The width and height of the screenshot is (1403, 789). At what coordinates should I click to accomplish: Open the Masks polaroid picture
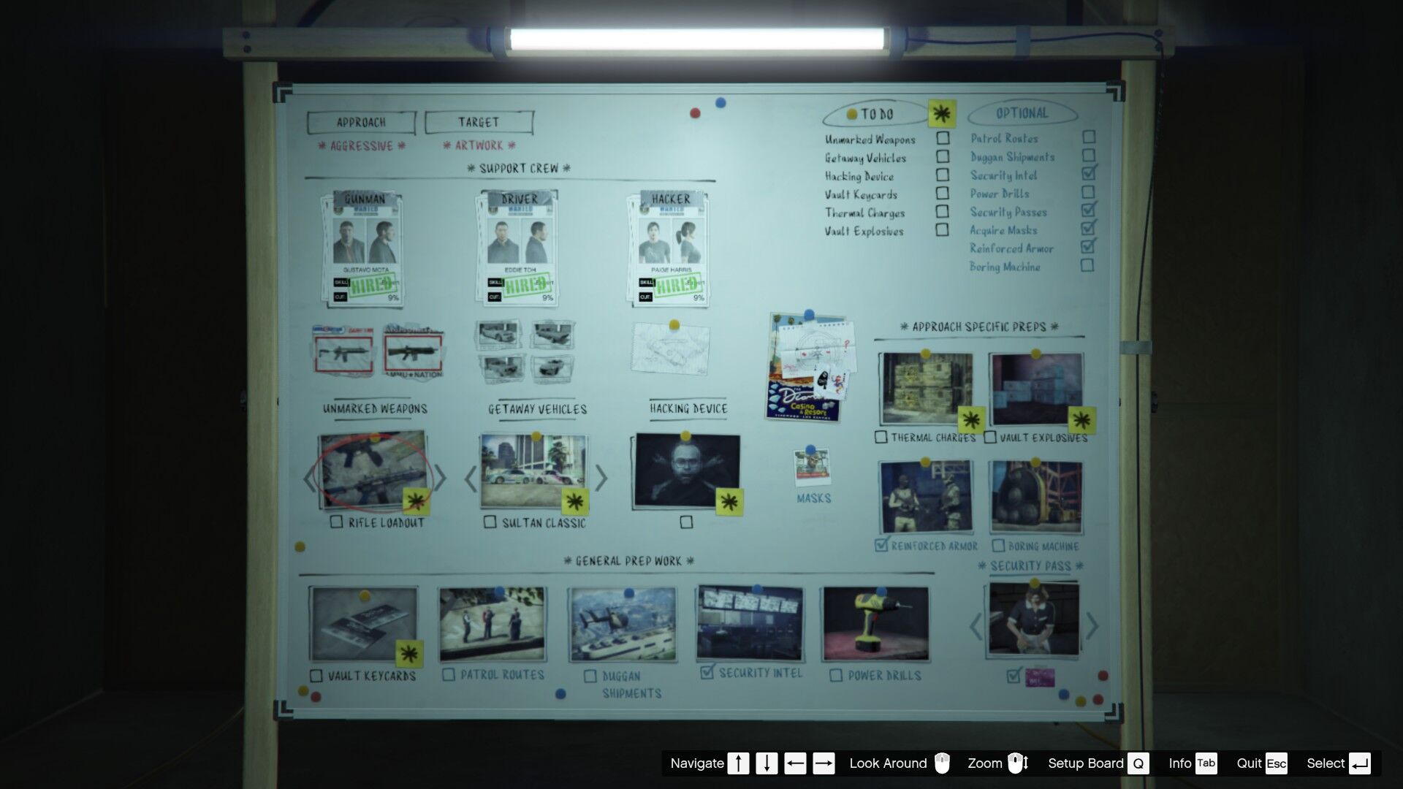point(812,468)
